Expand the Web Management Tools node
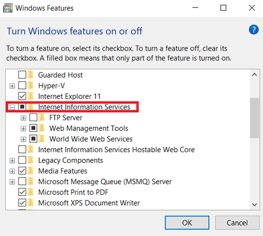This screenshot has height=236, width=263. [x=23, y=129]
